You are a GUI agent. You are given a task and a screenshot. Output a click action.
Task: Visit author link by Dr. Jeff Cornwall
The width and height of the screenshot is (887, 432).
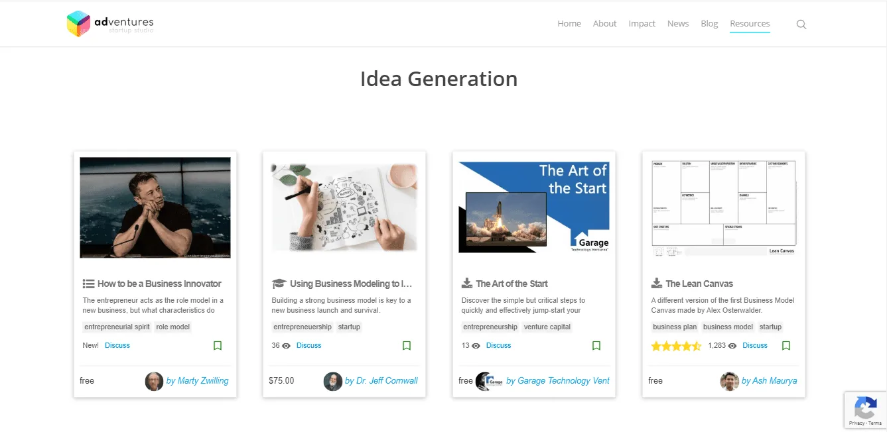tap(381, 381)
